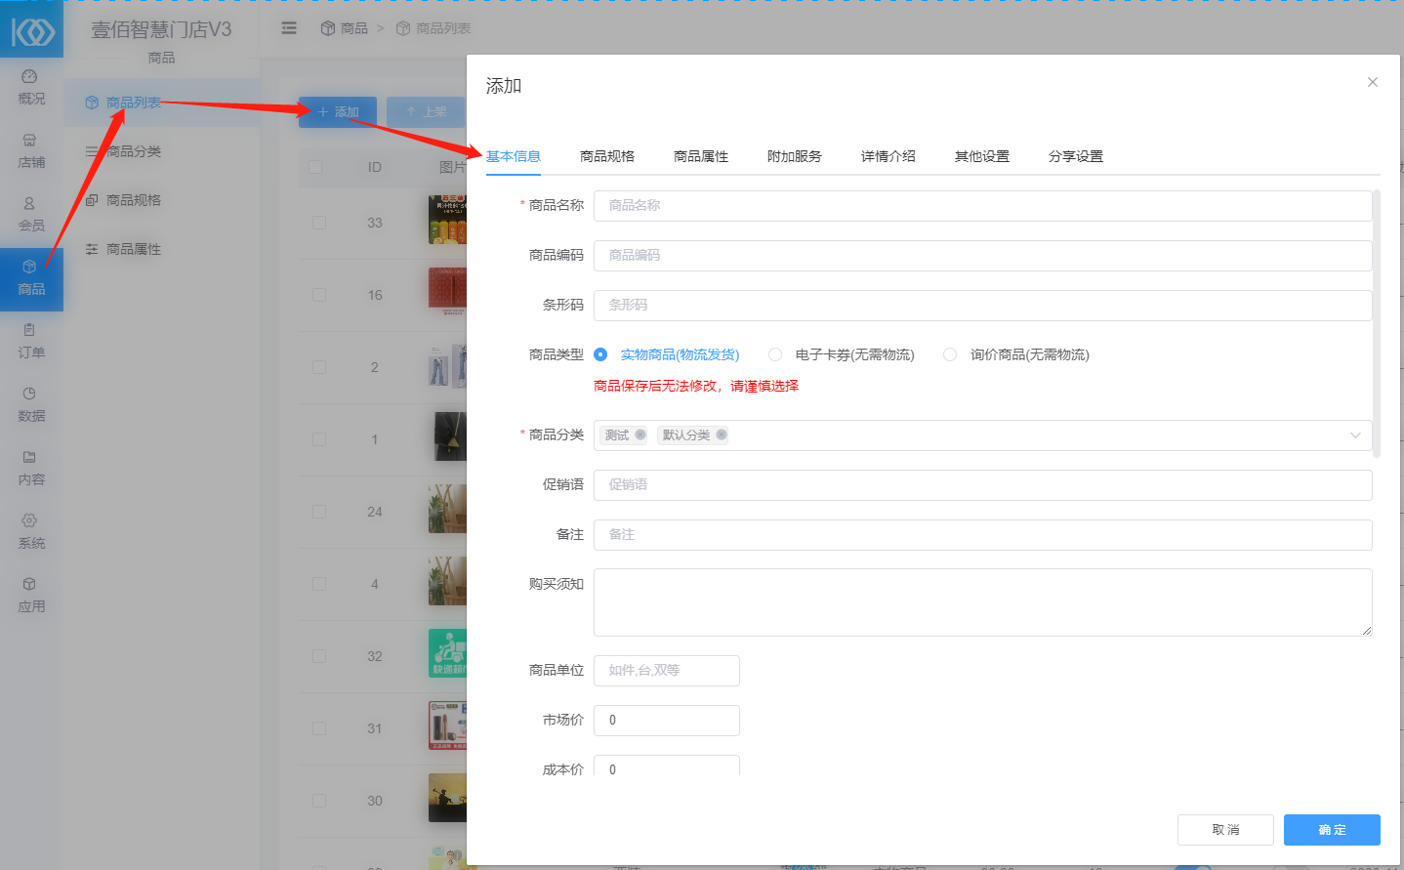
Task: Check the row with ID 2
Action: (319, 367)
